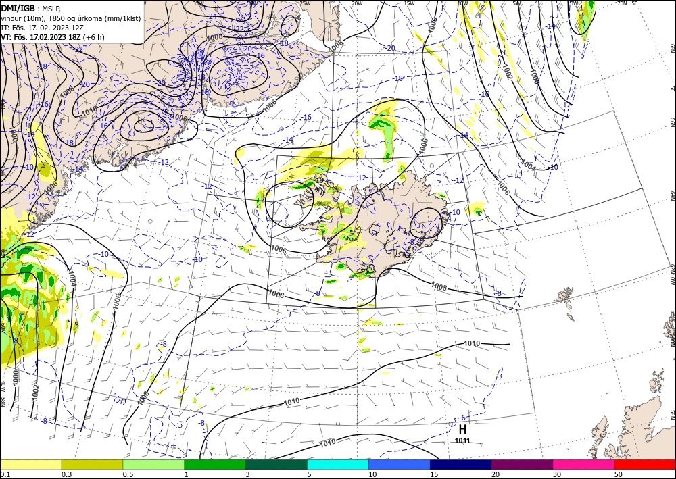Click the 'VT: Fös. 17.02.2023 18Z (+6 h)' line
The height and width of the screenshot is (479, 676).
coord(53,37)
